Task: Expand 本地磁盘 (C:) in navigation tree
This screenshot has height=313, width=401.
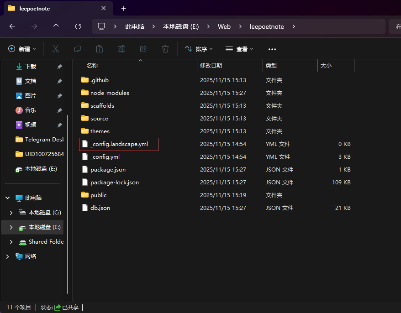Action: [11, 213]
